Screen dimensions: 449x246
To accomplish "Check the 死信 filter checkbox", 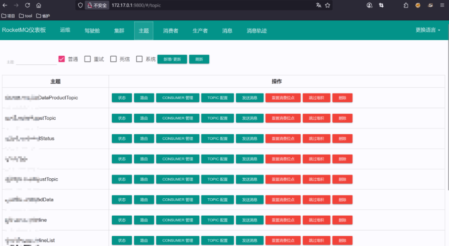I will click(x=113, y=59).
